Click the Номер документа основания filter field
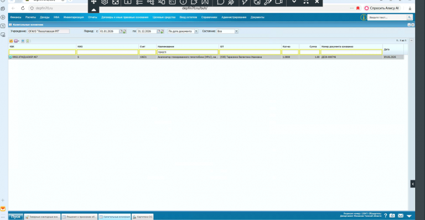Viewport: 425px width, 220px height. point(351,52)
